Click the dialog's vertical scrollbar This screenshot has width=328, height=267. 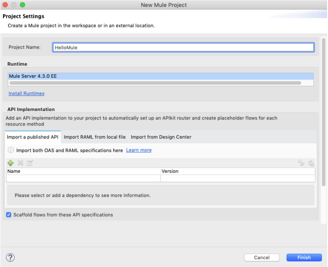pyautogui.click(x=324, y=112)
